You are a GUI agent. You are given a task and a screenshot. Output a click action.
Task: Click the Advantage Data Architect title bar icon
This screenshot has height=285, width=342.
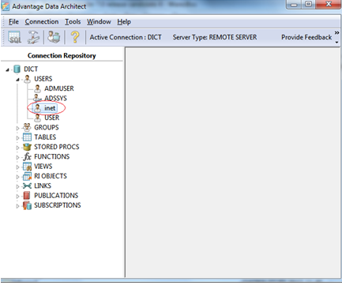tap(6, 6)
